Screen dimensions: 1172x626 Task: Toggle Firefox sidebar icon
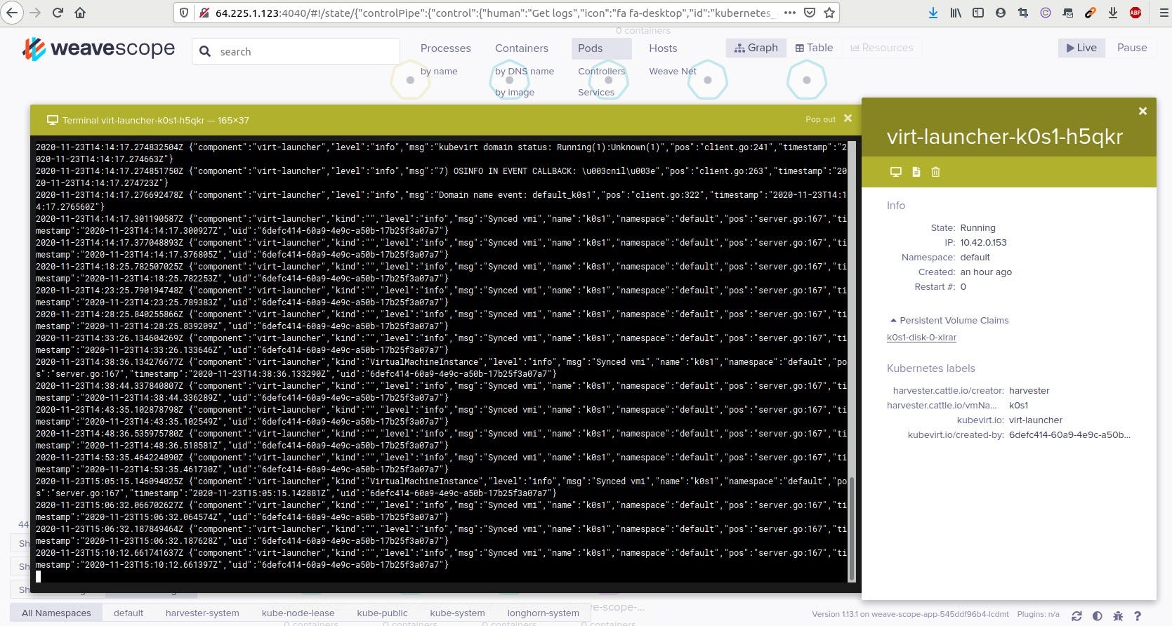pos(978,13)
